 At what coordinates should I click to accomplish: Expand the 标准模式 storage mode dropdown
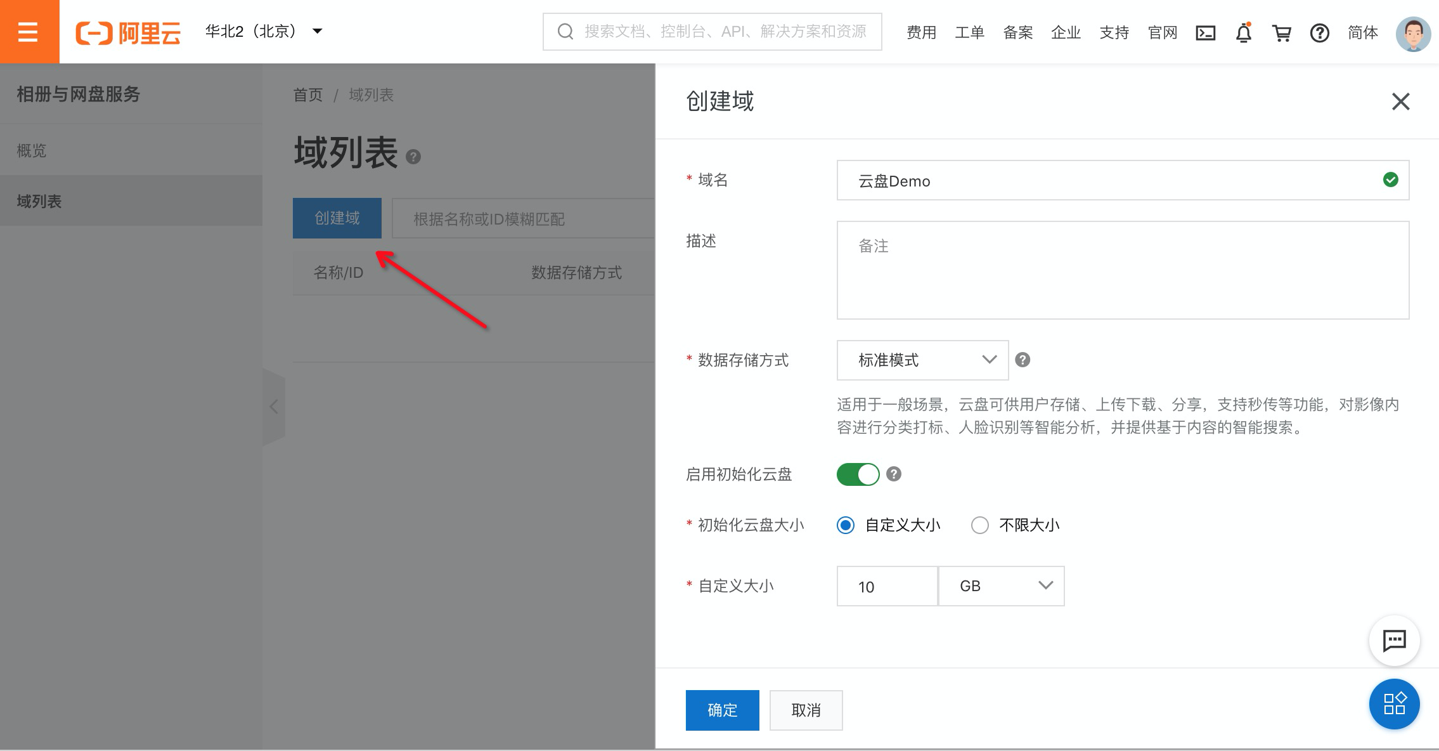point(922,360)
